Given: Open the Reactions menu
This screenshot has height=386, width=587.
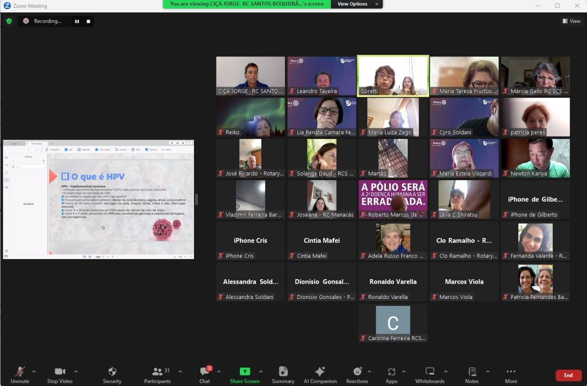Looking at the screenshot, I should [357, 372].
